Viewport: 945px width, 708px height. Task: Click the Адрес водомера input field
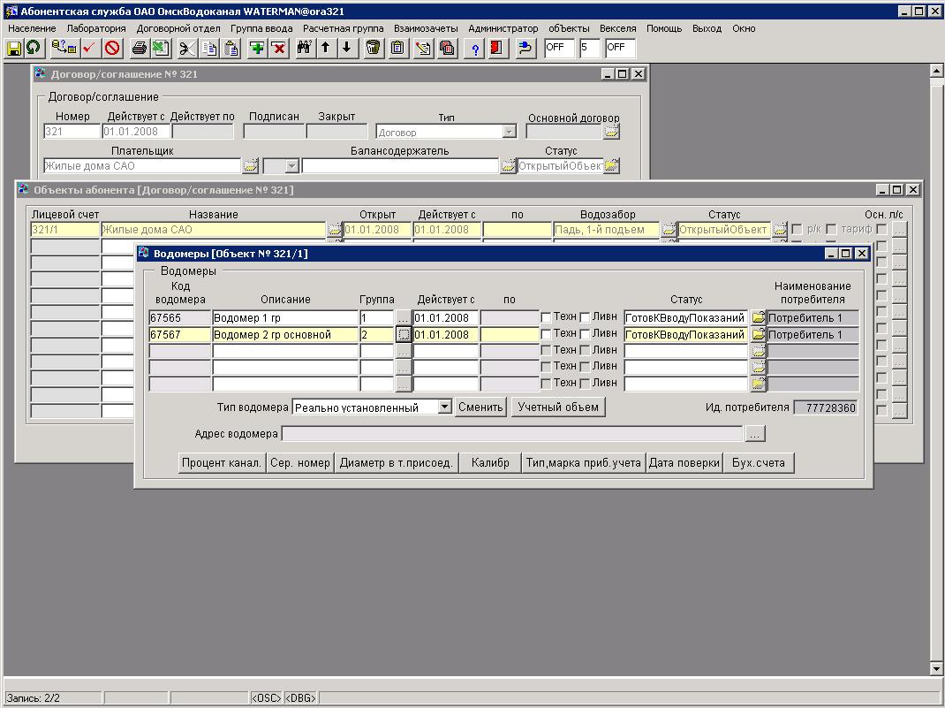(512, 434)
